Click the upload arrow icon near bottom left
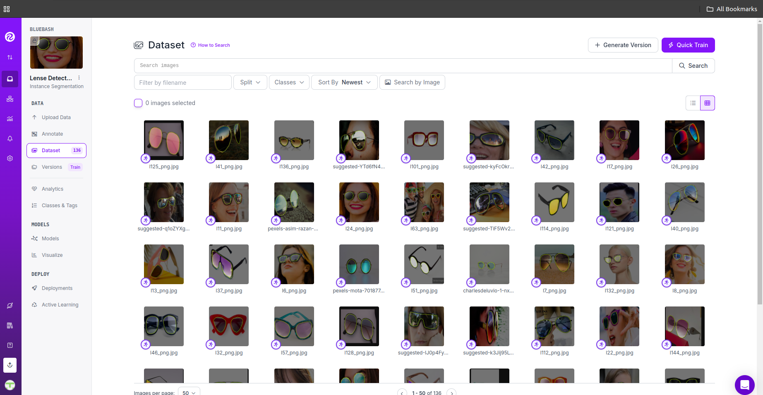This screenshot has height=395, width=763. pyautogui.click(x=10, y=365)
